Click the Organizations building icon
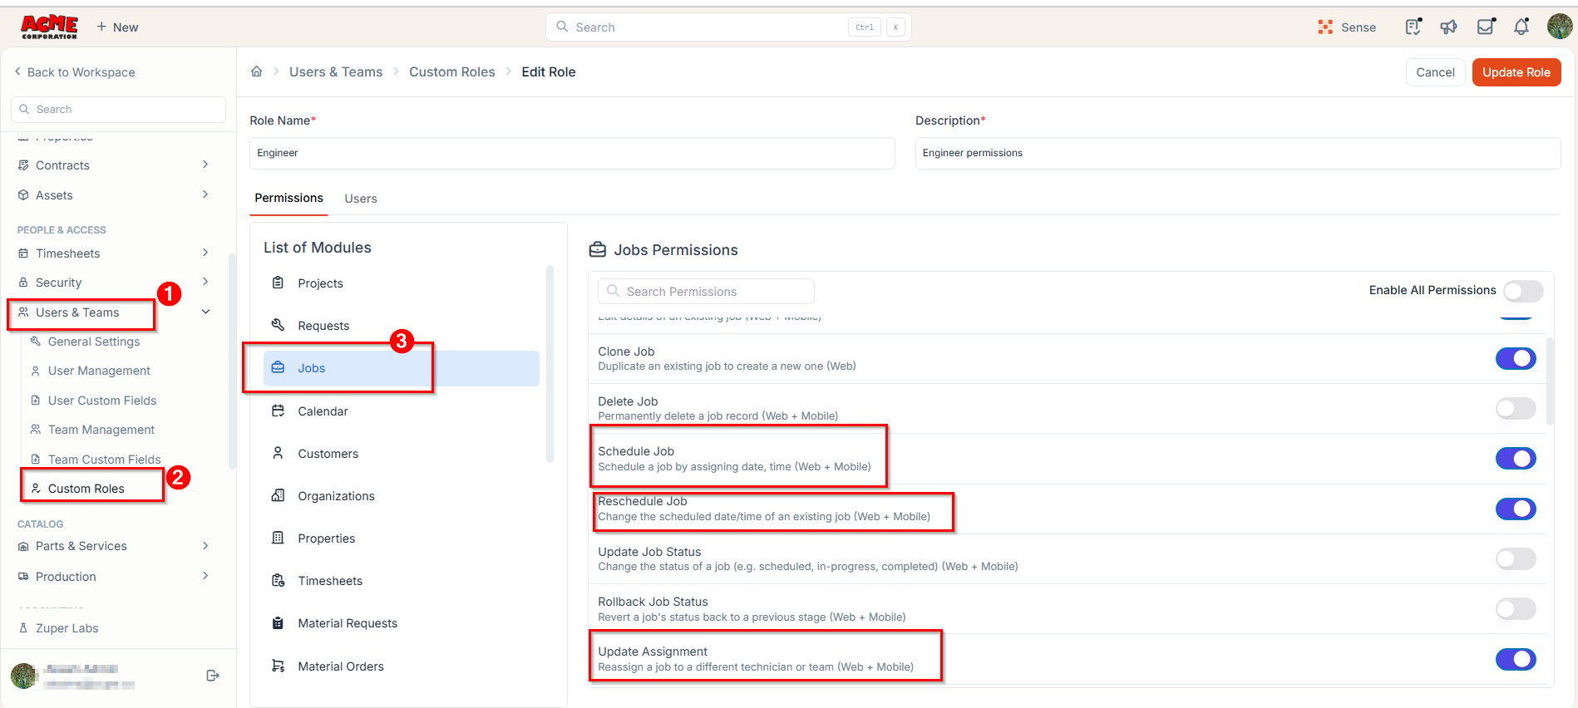The image size is (1578, 708). (279, 495)
